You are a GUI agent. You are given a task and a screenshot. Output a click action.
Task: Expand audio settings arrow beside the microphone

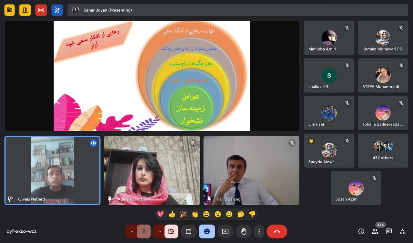(132, 231)
